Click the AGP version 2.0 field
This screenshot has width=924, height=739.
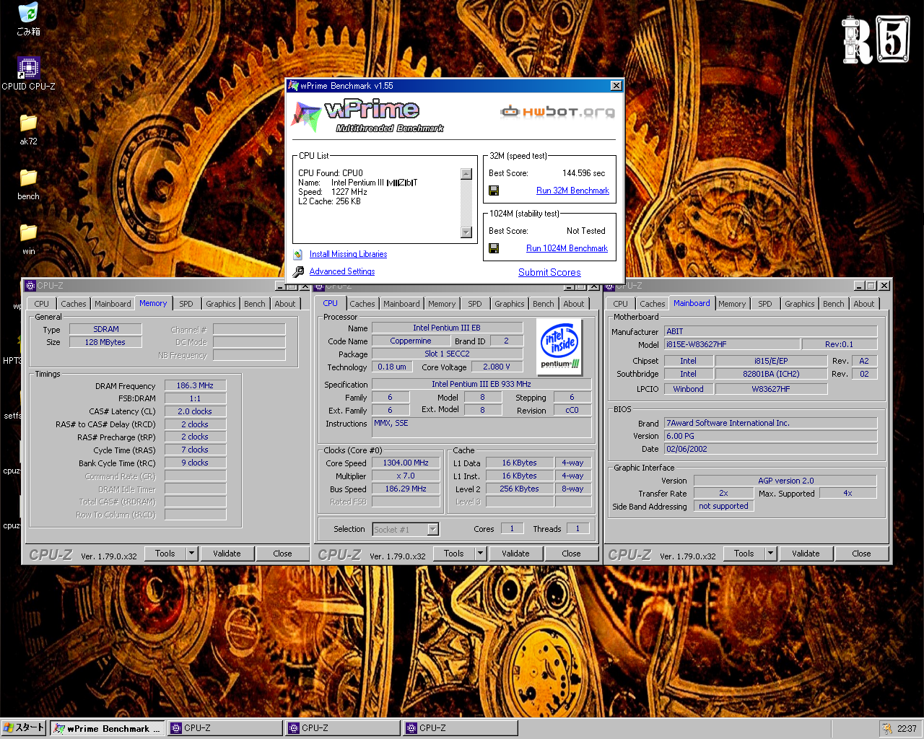[785, 481]
